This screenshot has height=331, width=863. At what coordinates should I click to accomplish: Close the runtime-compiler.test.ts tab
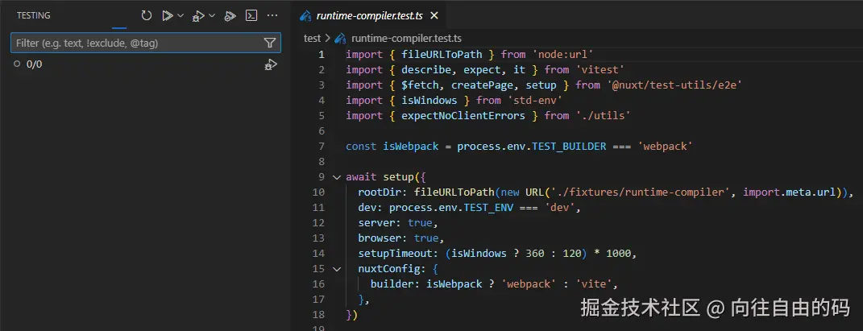434,15
